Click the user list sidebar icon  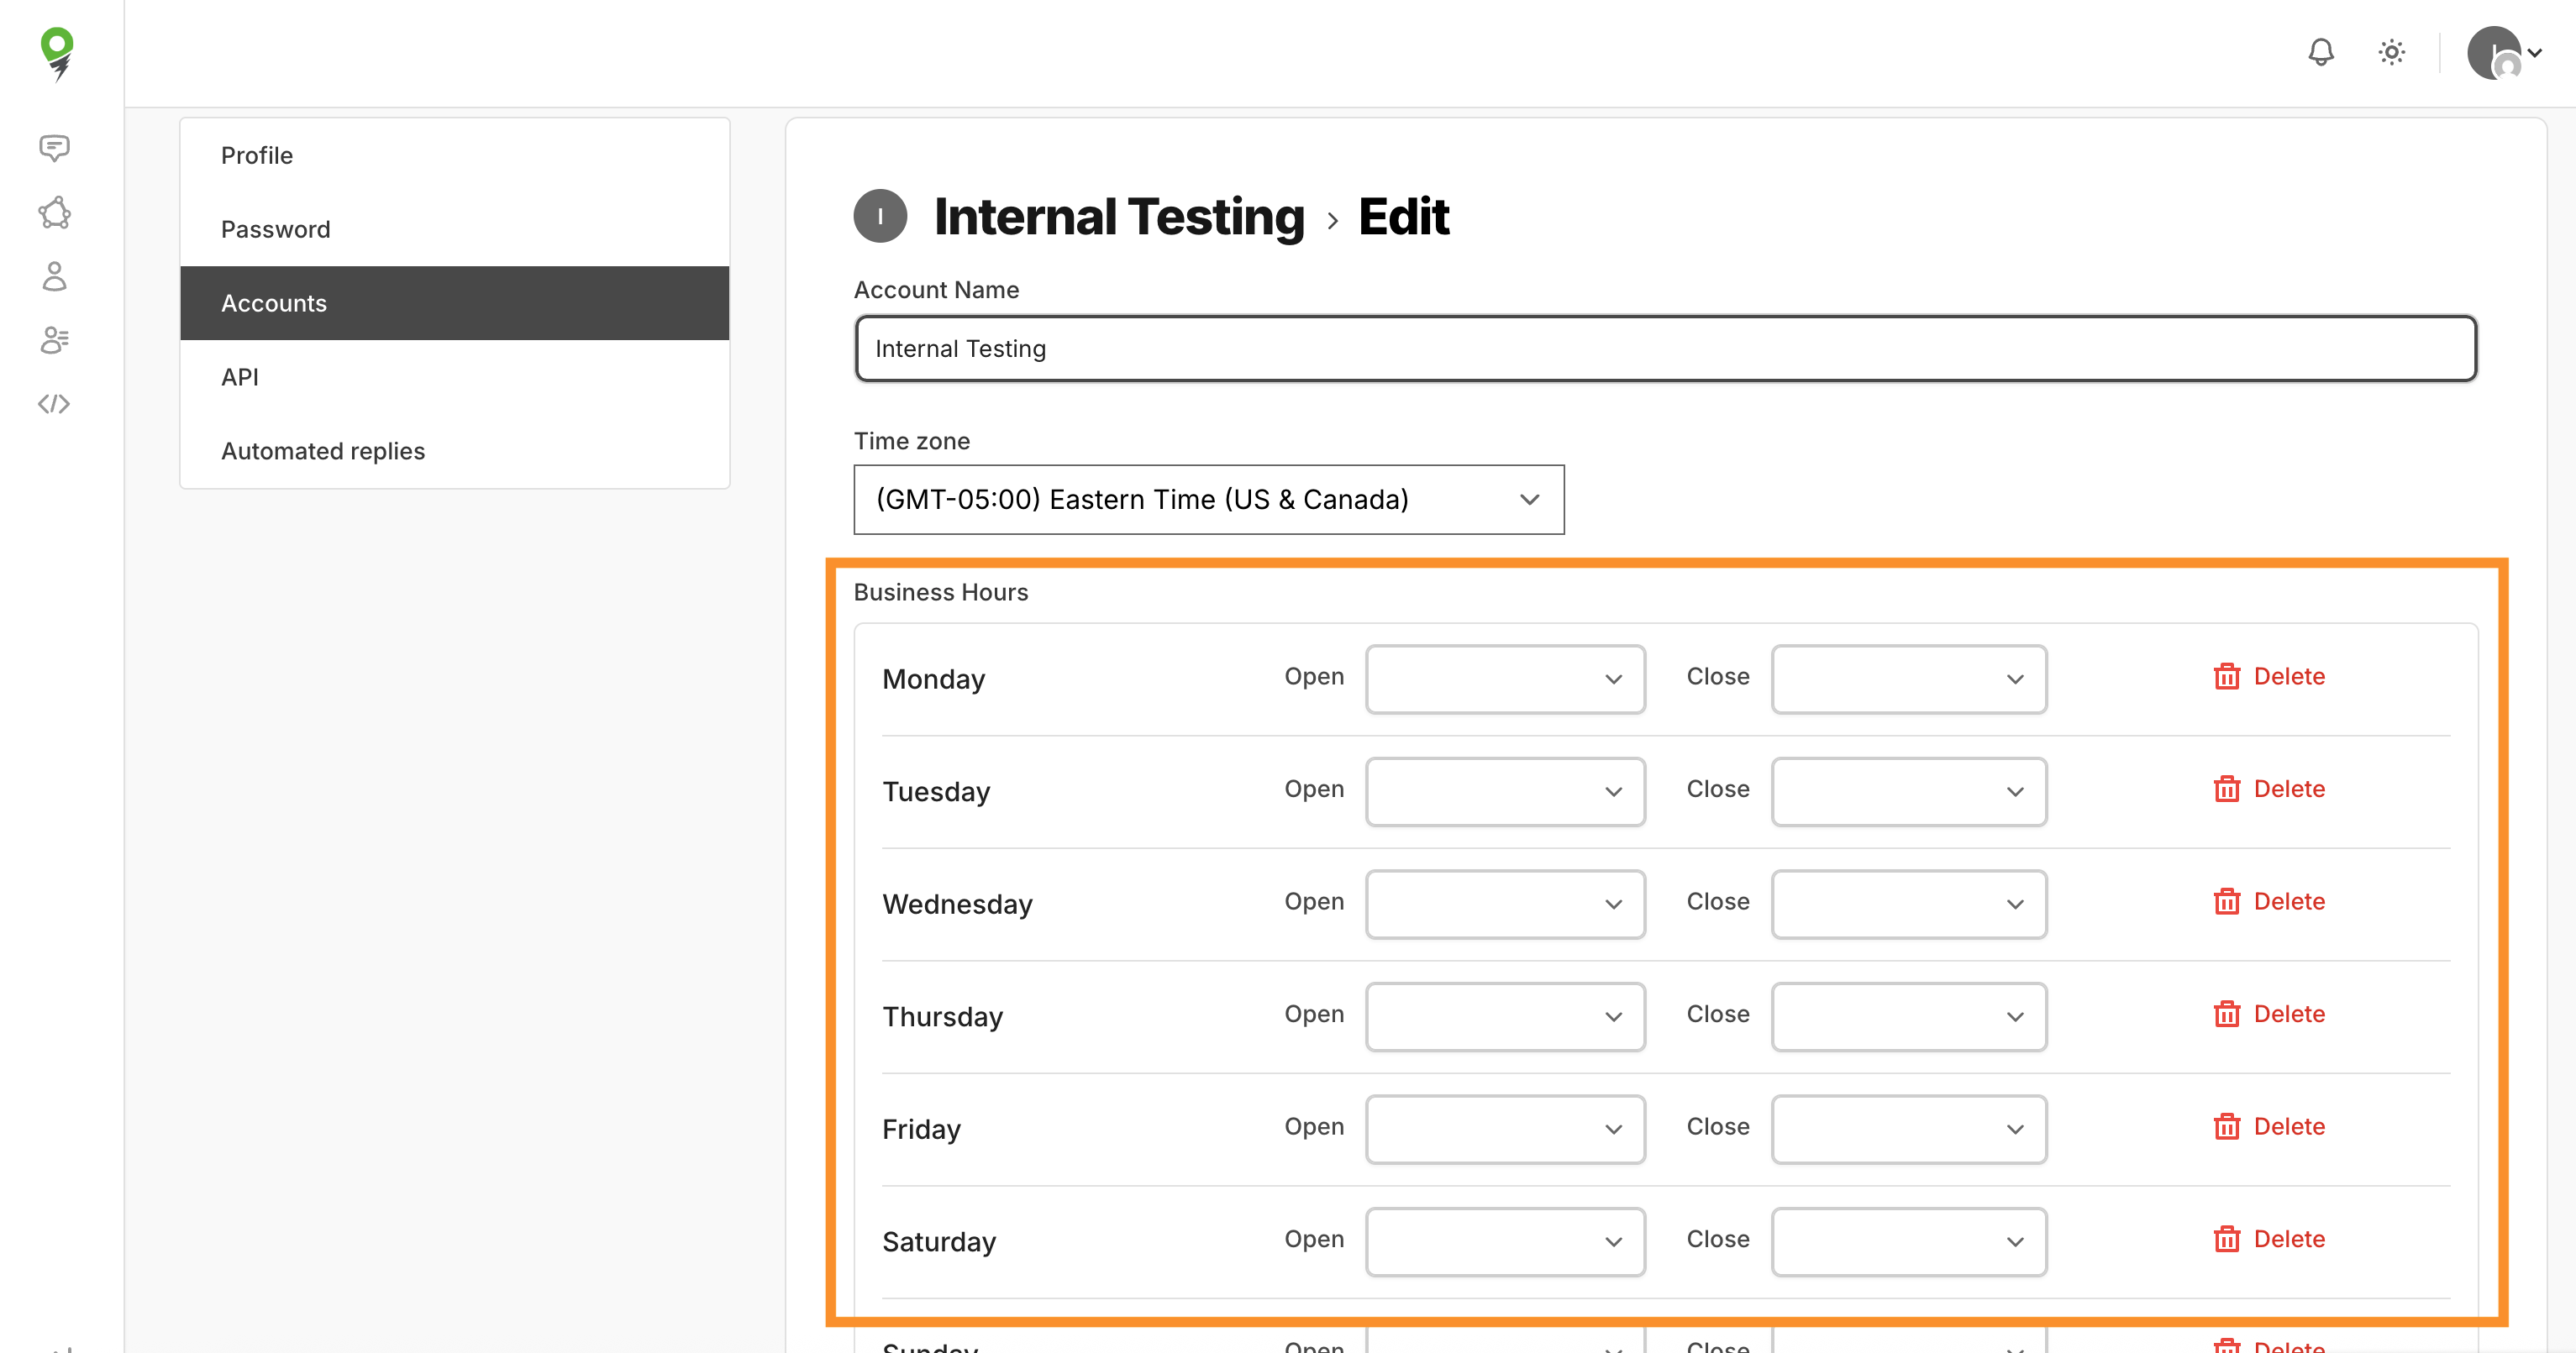coord(54,340)
